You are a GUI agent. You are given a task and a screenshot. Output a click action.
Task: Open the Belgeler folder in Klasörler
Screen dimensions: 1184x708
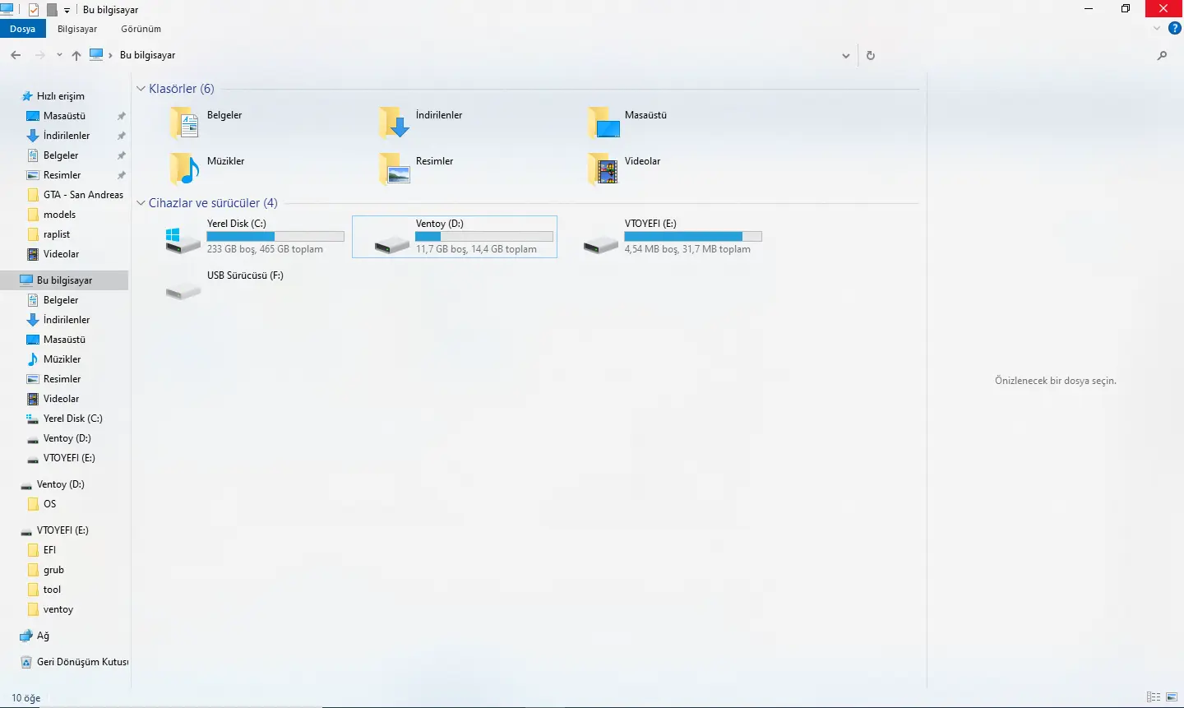point(206,123)
